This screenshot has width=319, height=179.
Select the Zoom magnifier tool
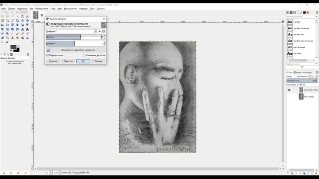[17, 20]
